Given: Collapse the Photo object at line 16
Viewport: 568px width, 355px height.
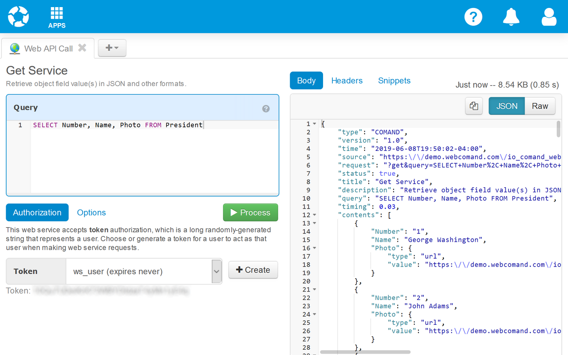Looking at the screenshot, I should point(315,248).
